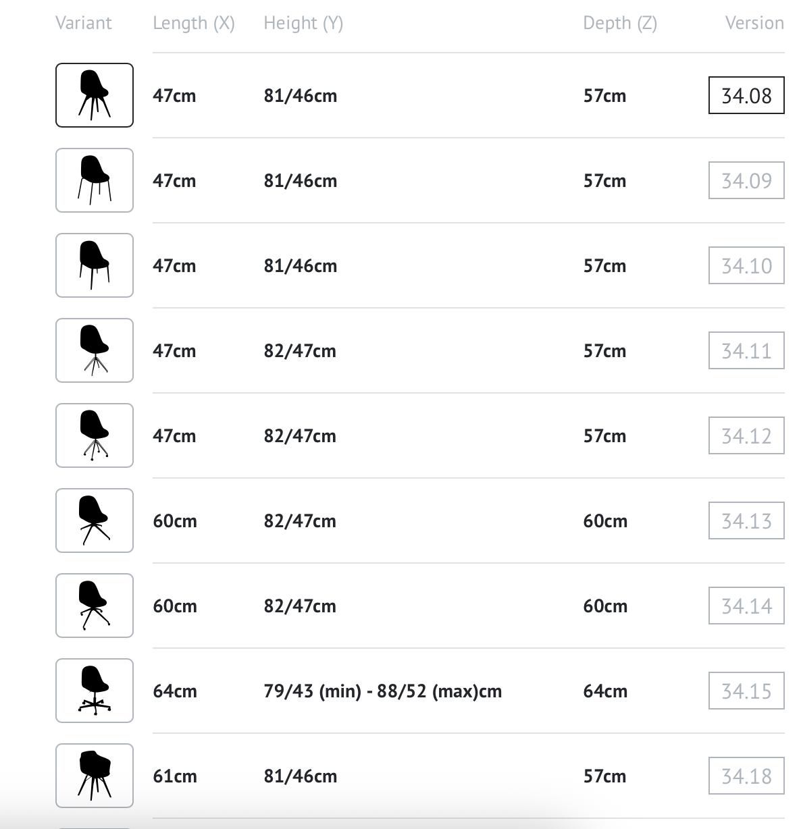Click the selected version 34.08 button
This screenshot has width=801, height=829.
(746, 95)
